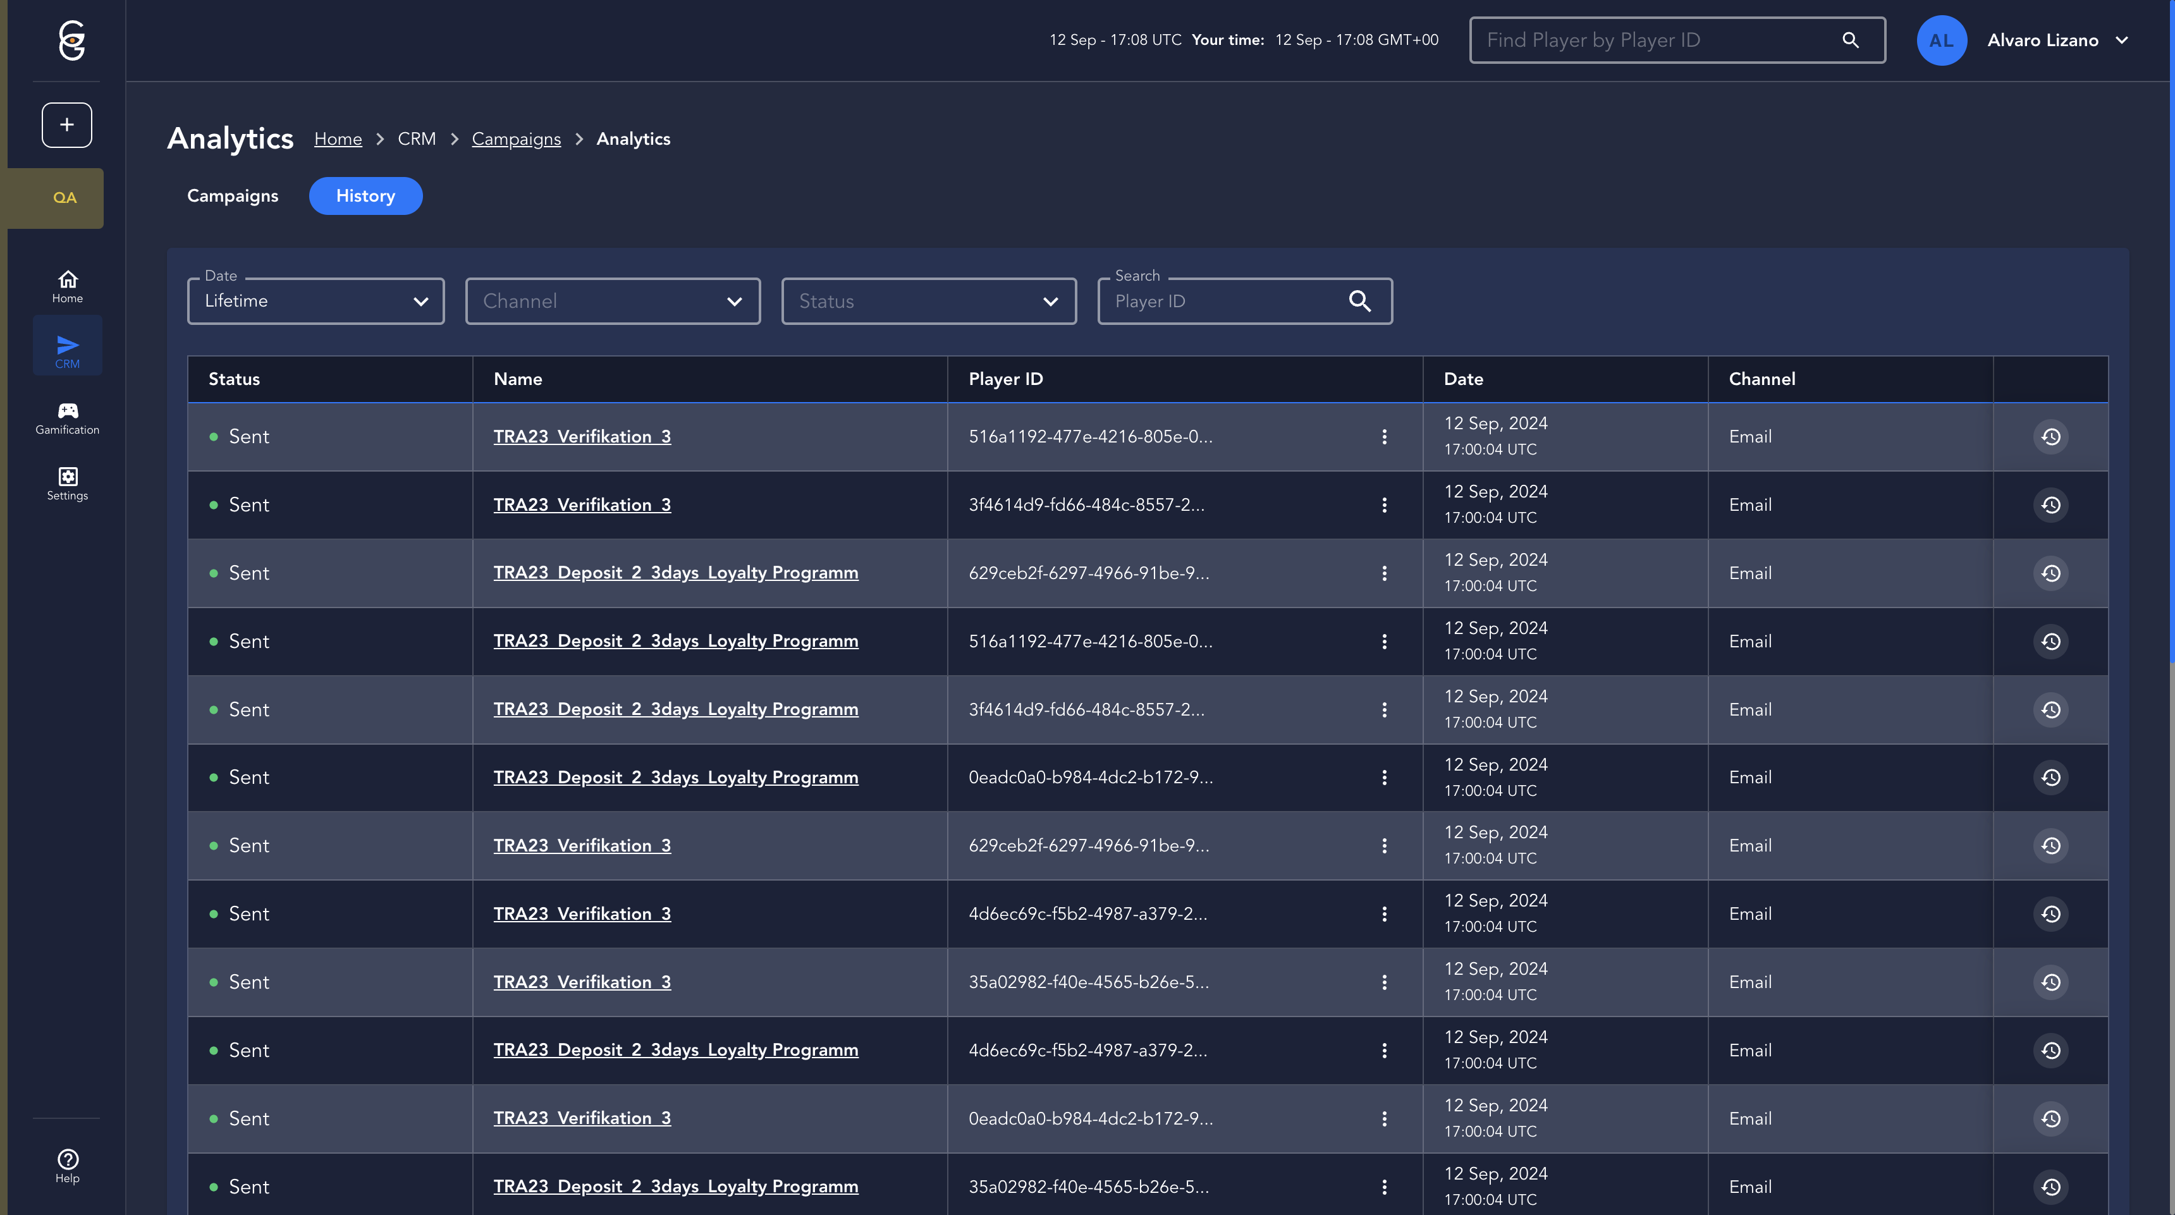2175x1215 pixels.
Task: Open three-dot menu for first row player
Action: click(1384, 437)
